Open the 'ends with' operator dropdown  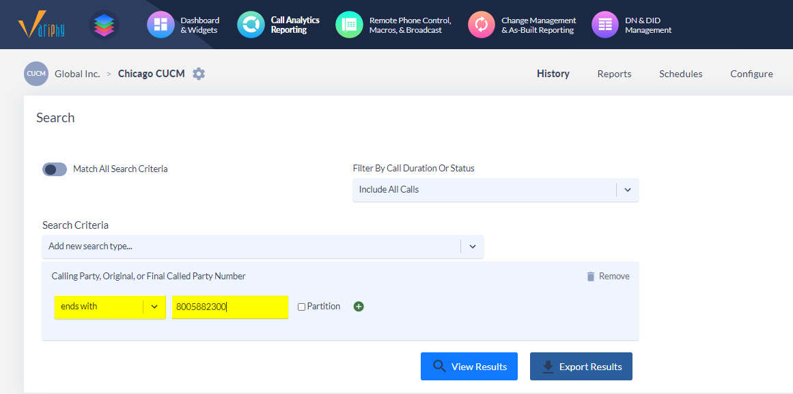pos(110,307)
